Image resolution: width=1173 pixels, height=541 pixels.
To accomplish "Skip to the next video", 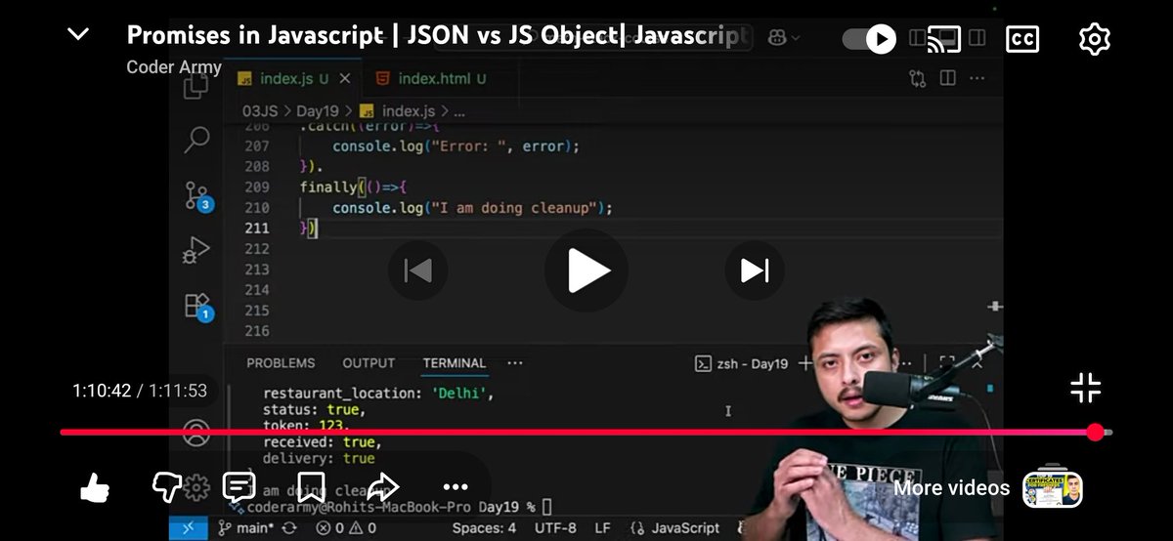I will 755,270.
